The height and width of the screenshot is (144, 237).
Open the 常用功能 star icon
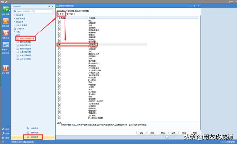click(5, 21)
